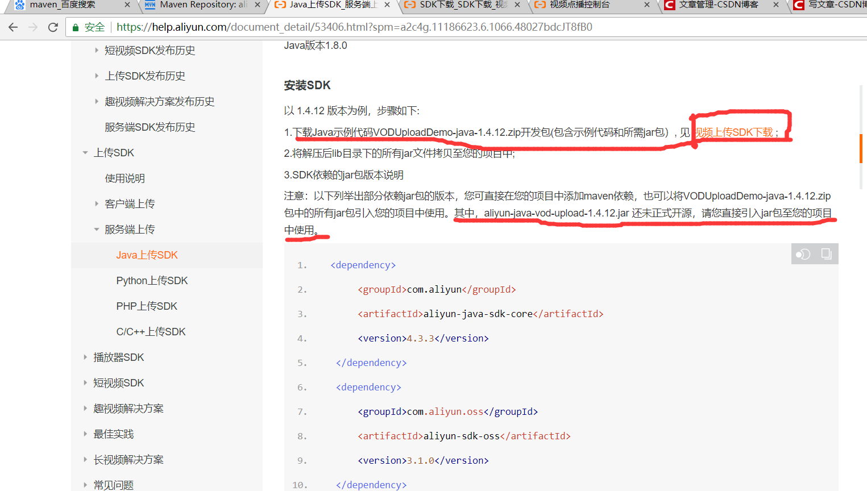Image resolution: width=867 pixels, height=491 pixels.
Task: Click the browser Forward arrow
Action: tap(33, 27)
